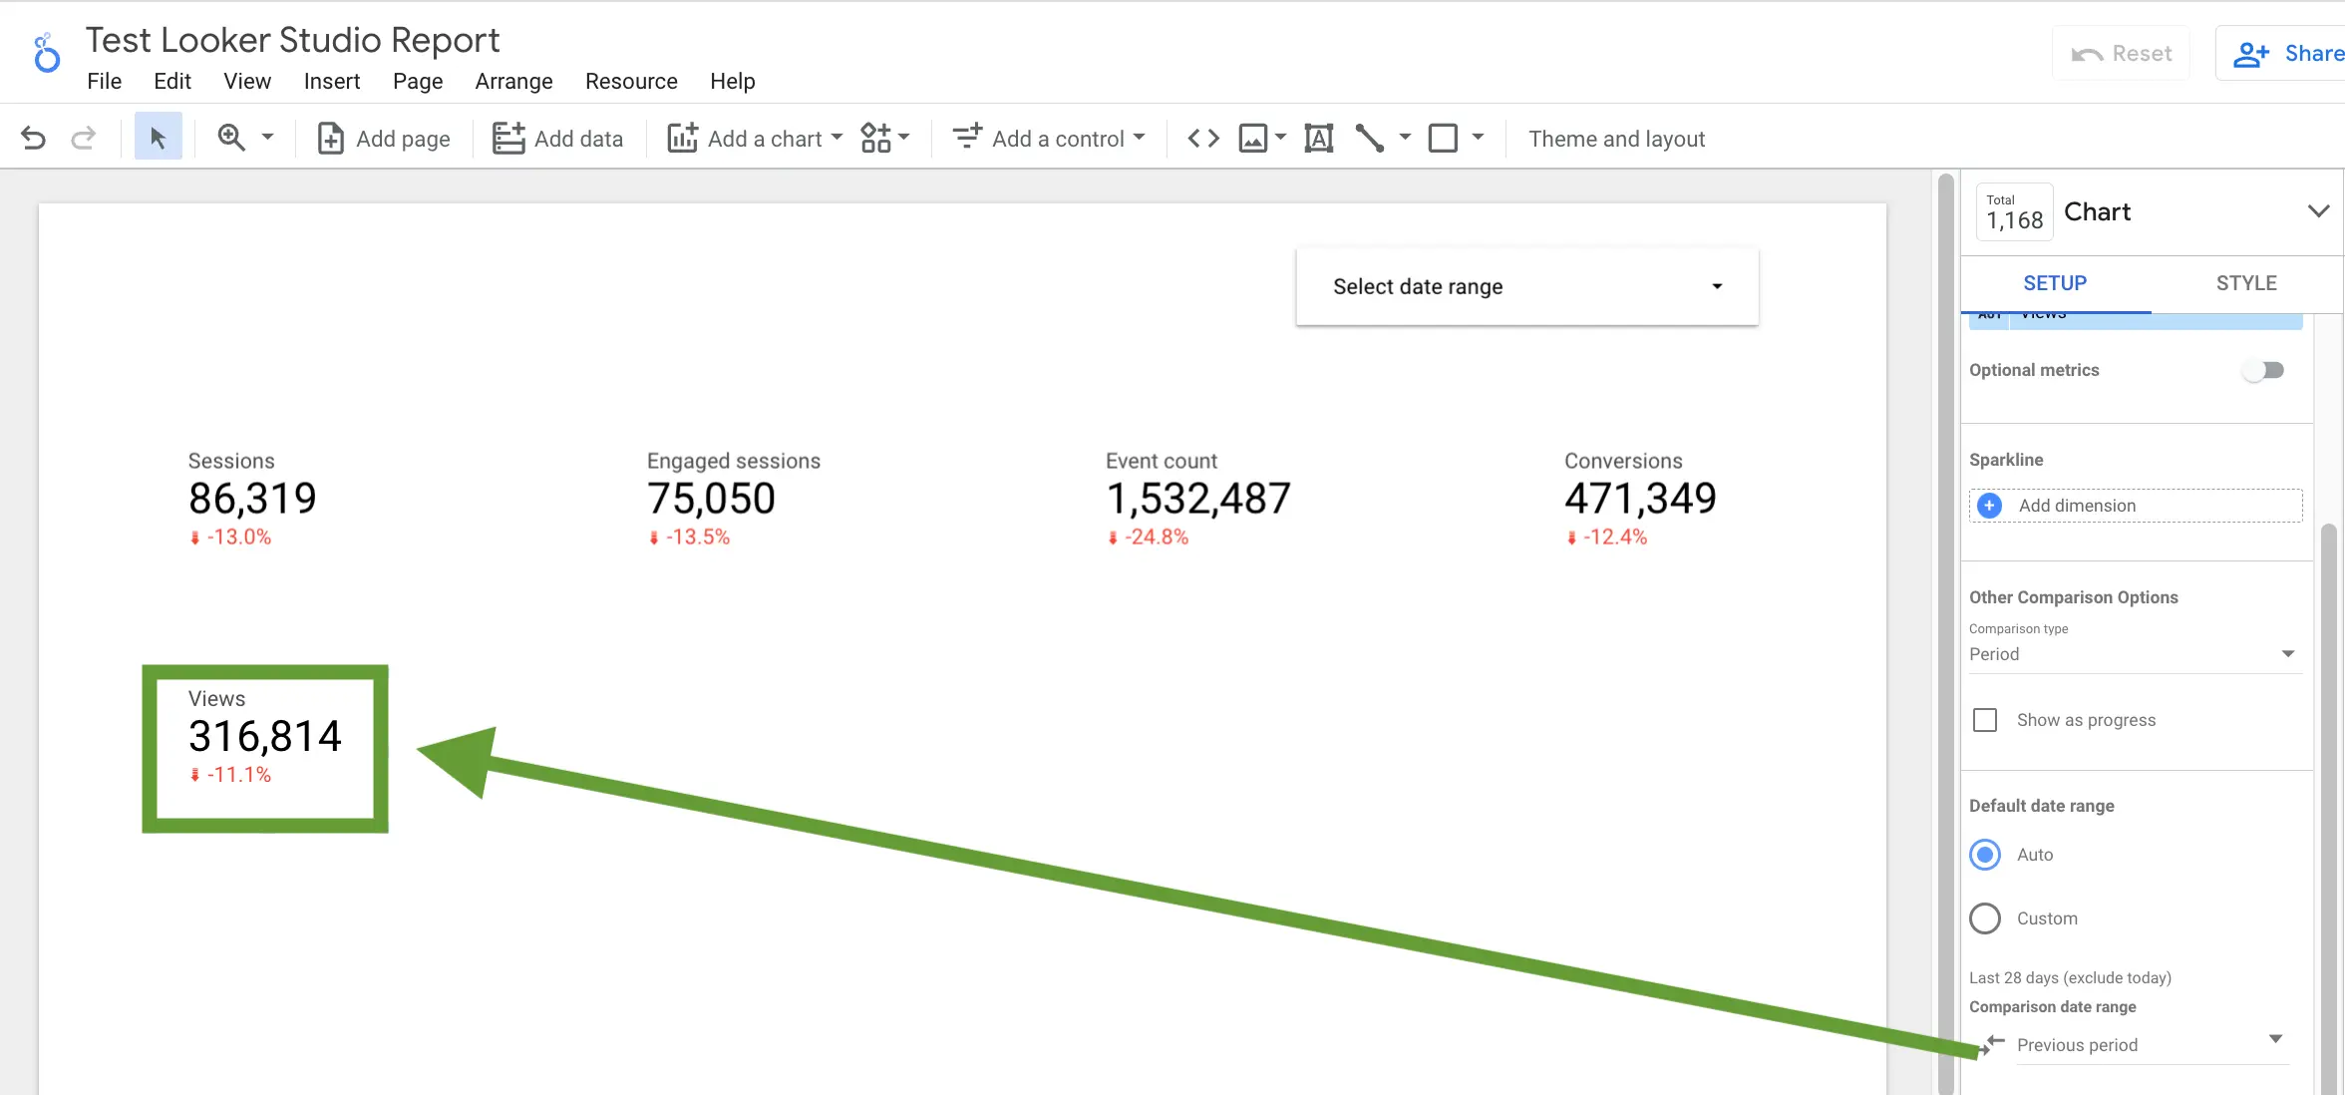This screenshot has width=2345, height=1095.
Task: Open the Help menu
Action: [x=733, y=81]
